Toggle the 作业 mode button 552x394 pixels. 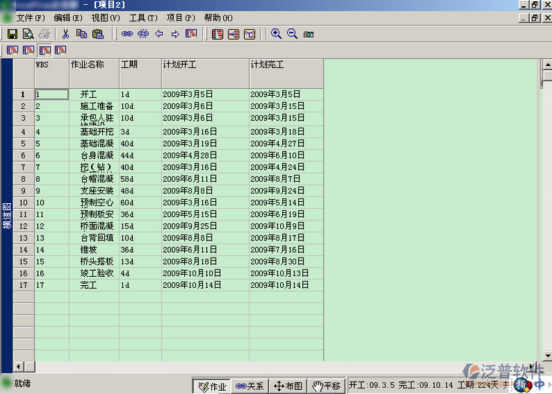(212, 386)
